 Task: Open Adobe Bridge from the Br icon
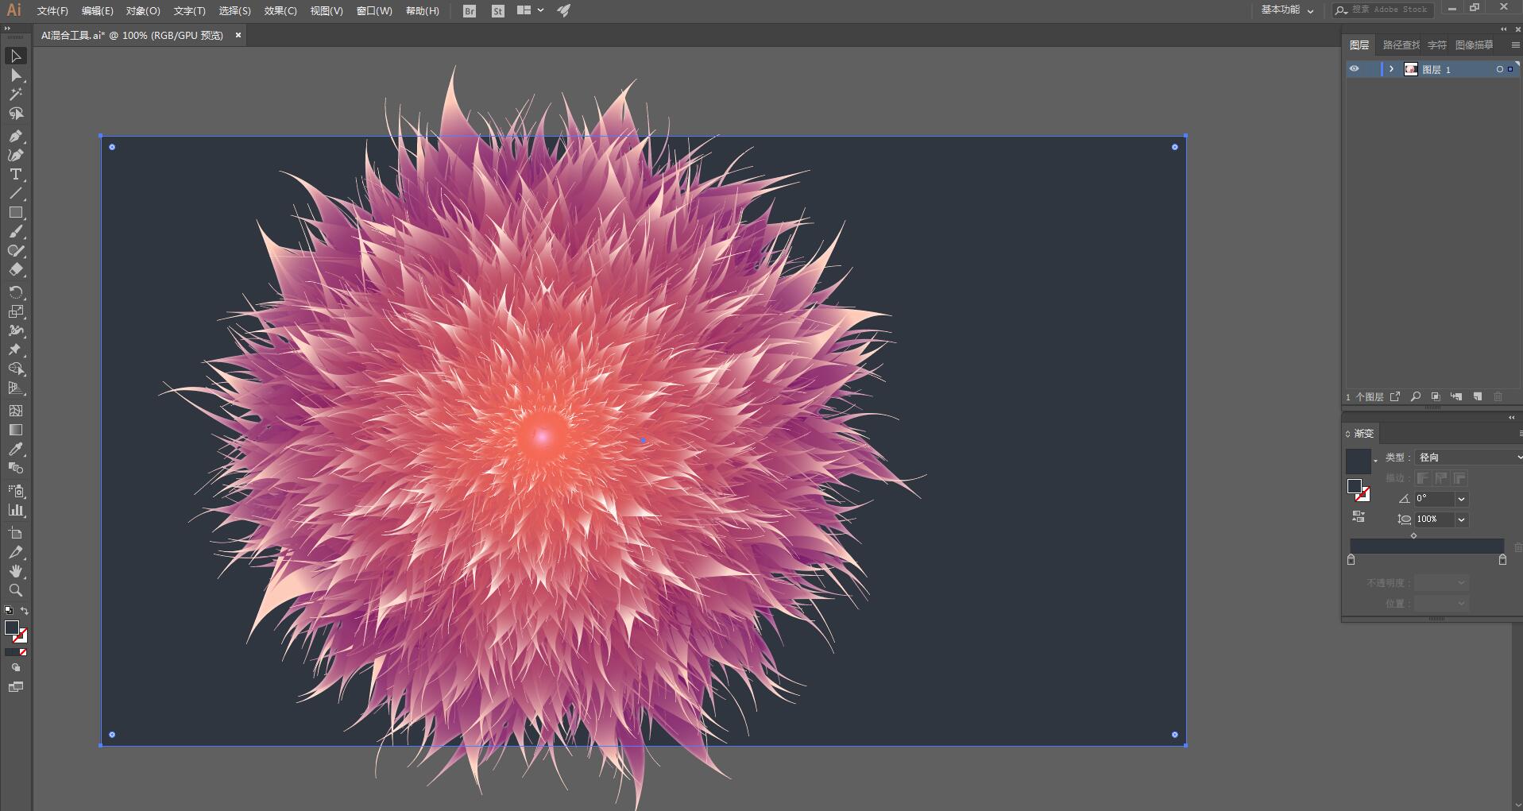pos(470,11)
